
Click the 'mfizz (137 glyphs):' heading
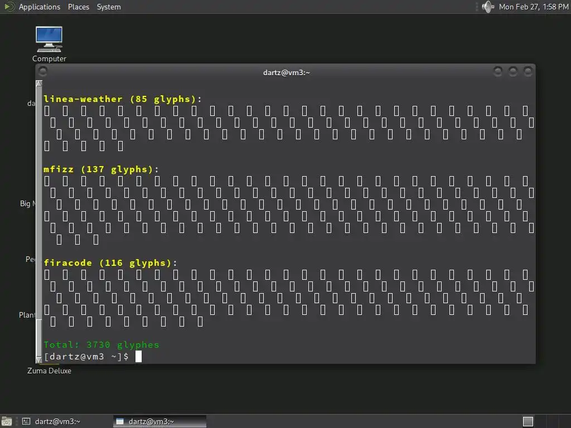click(101, 169)
